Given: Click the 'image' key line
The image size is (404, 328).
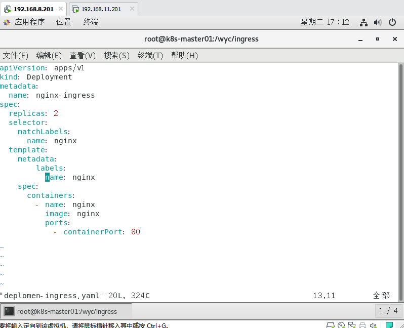Looking at the screenshot, I should (x=72, y=214).
